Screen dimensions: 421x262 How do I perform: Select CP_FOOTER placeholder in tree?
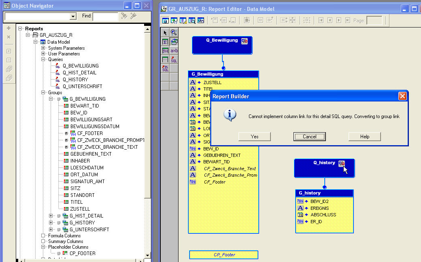[83, 254]
